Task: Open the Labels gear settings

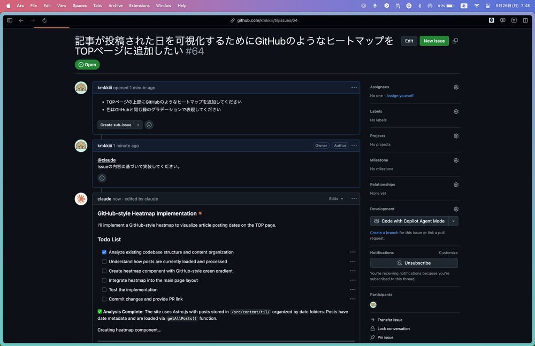Action: coord(456,112)
